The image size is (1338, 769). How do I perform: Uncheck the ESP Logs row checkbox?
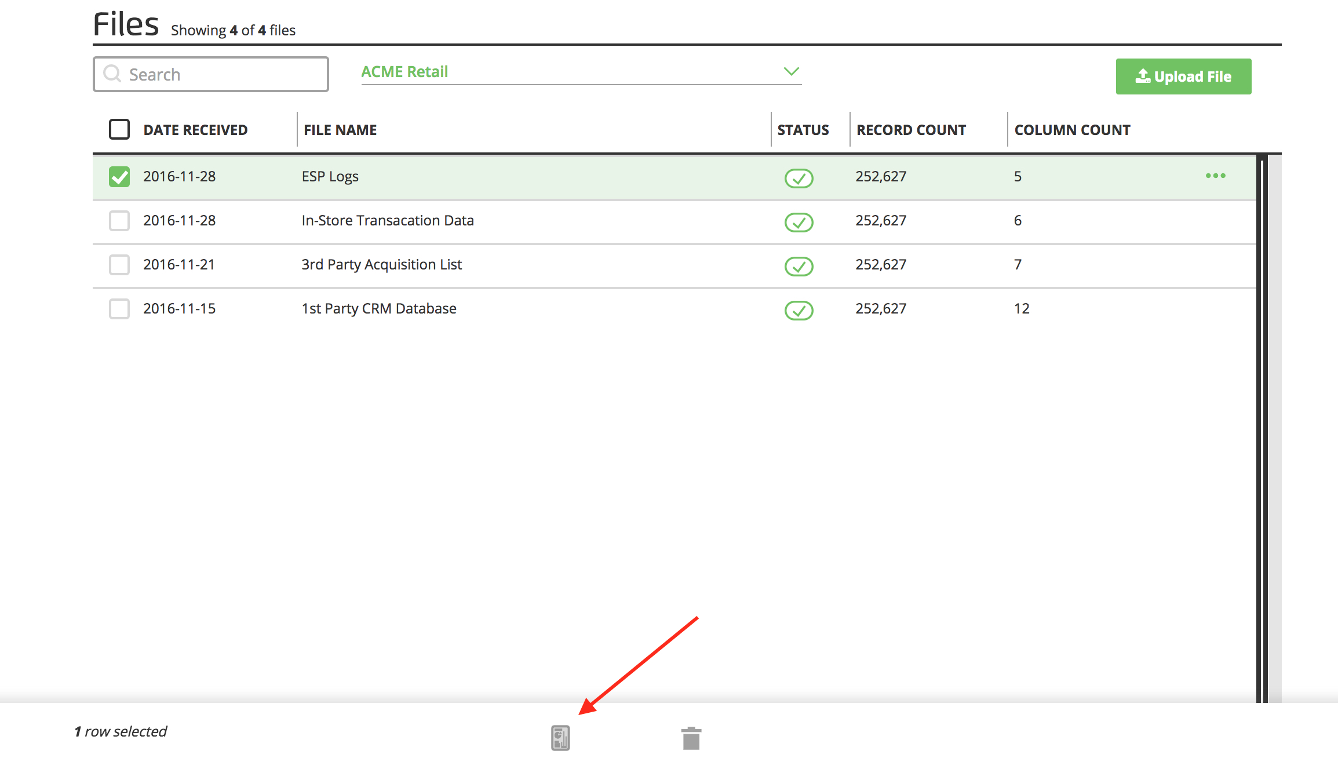(119, 177)
